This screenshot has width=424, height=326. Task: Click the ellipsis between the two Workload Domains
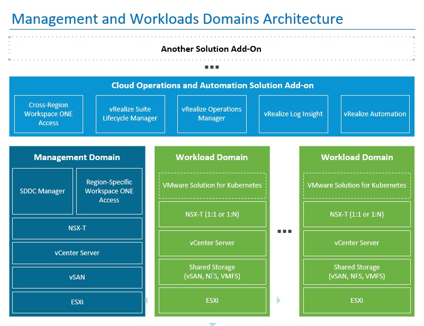(284, 231)
